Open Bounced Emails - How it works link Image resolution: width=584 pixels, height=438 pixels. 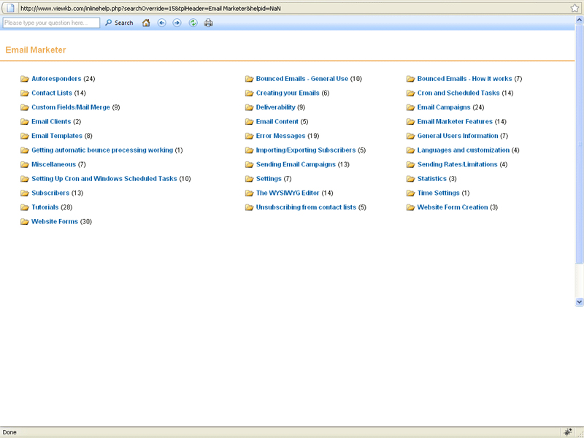click(464, 79)
